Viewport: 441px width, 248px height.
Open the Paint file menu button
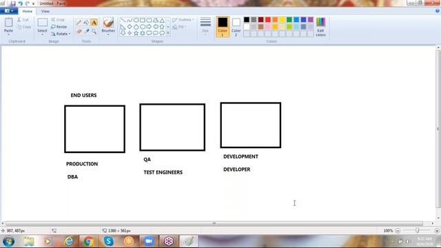(x=9, y=11)
